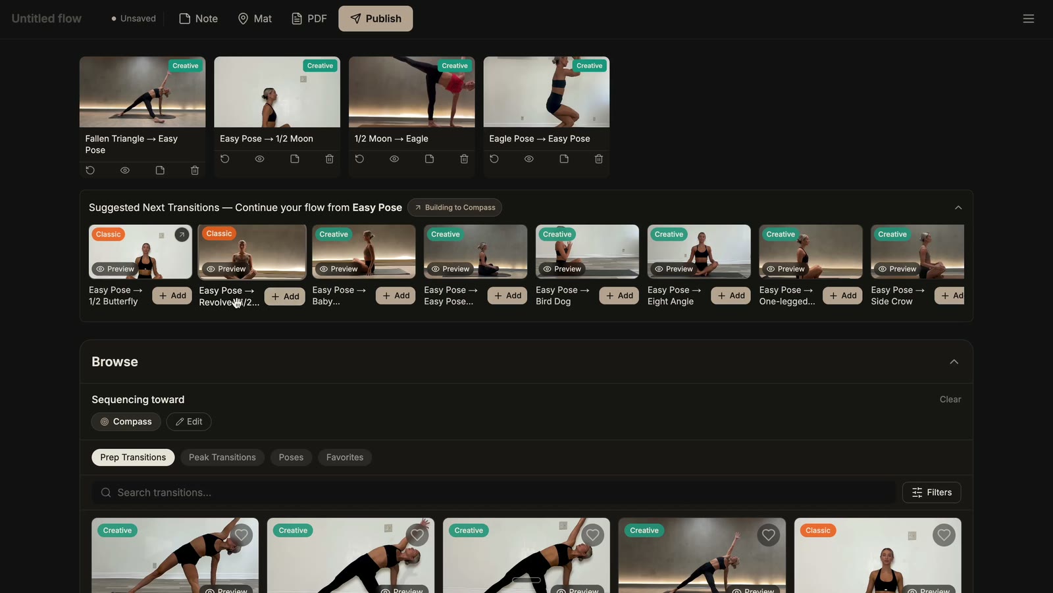
Task: Click note icon on Eagle Pose → Easy Pose card
Action: (x=564, y=159)
